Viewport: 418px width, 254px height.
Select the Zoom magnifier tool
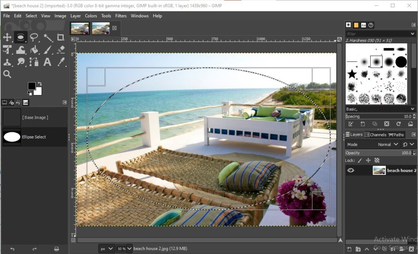point(7,74)
